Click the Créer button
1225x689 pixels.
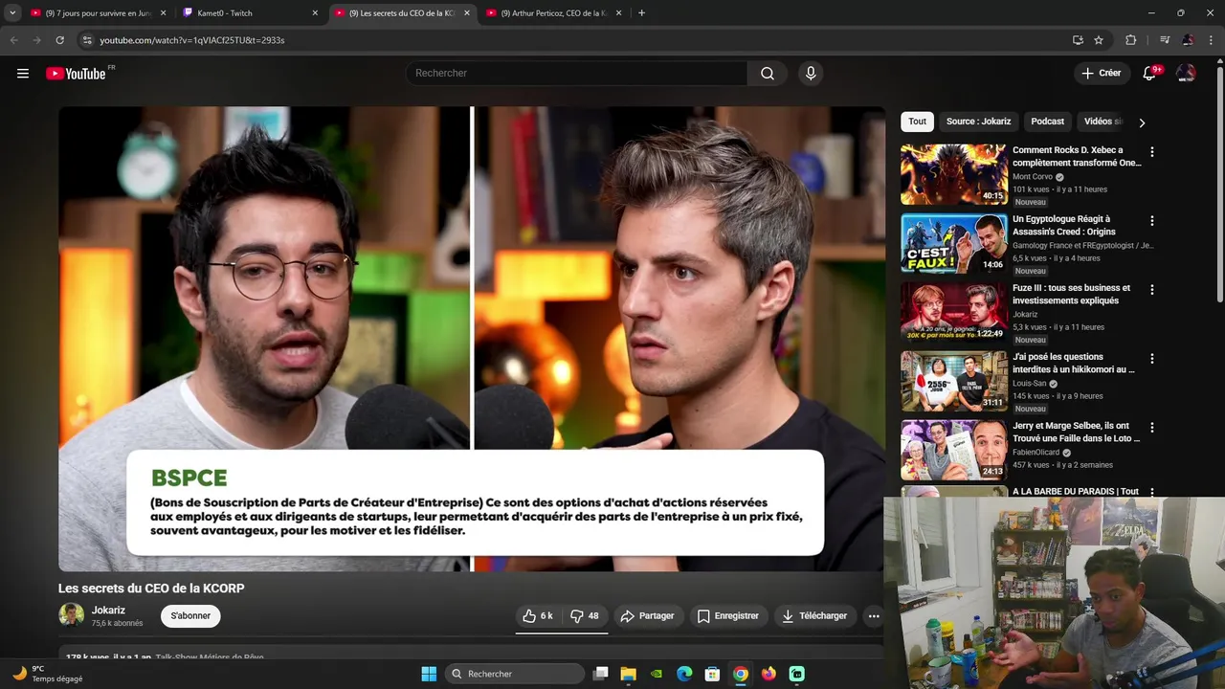[1102, 74]
